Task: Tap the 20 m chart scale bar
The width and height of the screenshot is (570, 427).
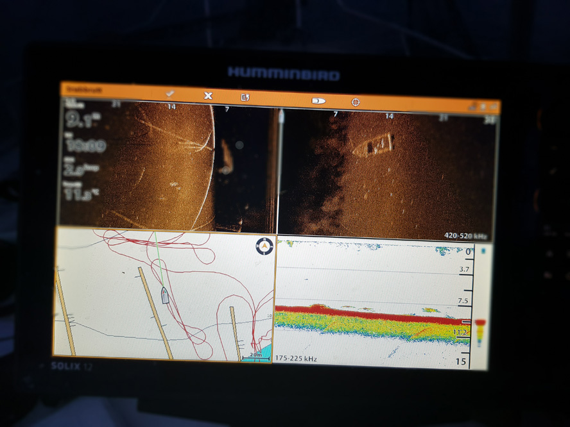Action: [x=256, y=357]
